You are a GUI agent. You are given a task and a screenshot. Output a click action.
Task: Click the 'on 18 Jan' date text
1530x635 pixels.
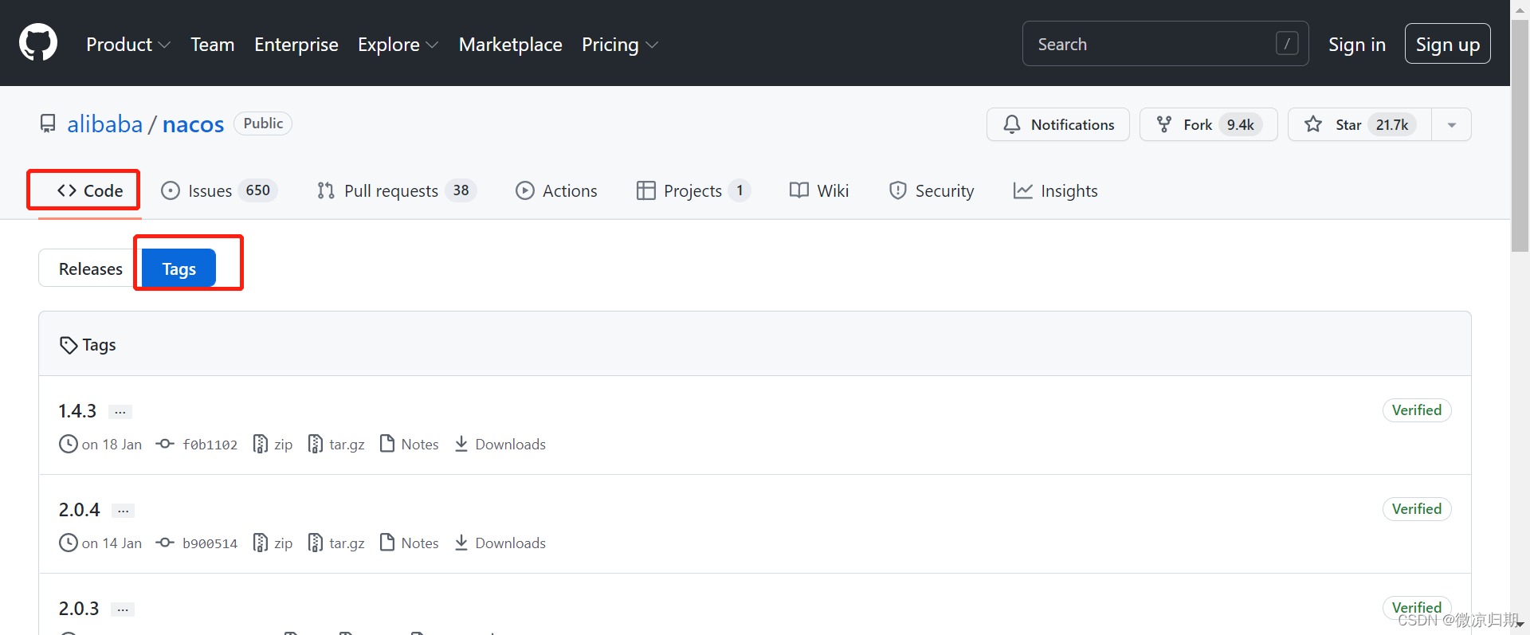112,445
